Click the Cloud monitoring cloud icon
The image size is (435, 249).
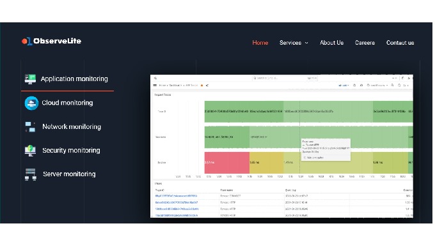point(31,103)
